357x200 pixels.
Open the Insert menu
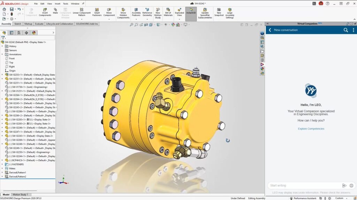pyautogui.click(x=58, y=3)
